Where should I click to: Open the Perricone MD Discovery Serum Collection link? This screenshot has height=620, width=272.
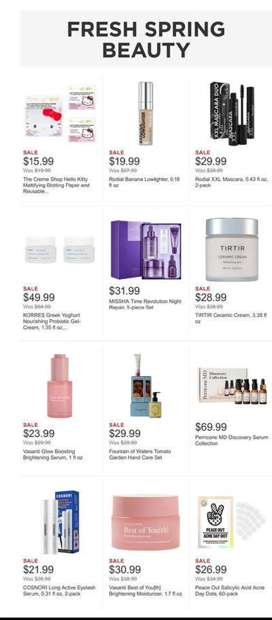click(x=231, y=440)
